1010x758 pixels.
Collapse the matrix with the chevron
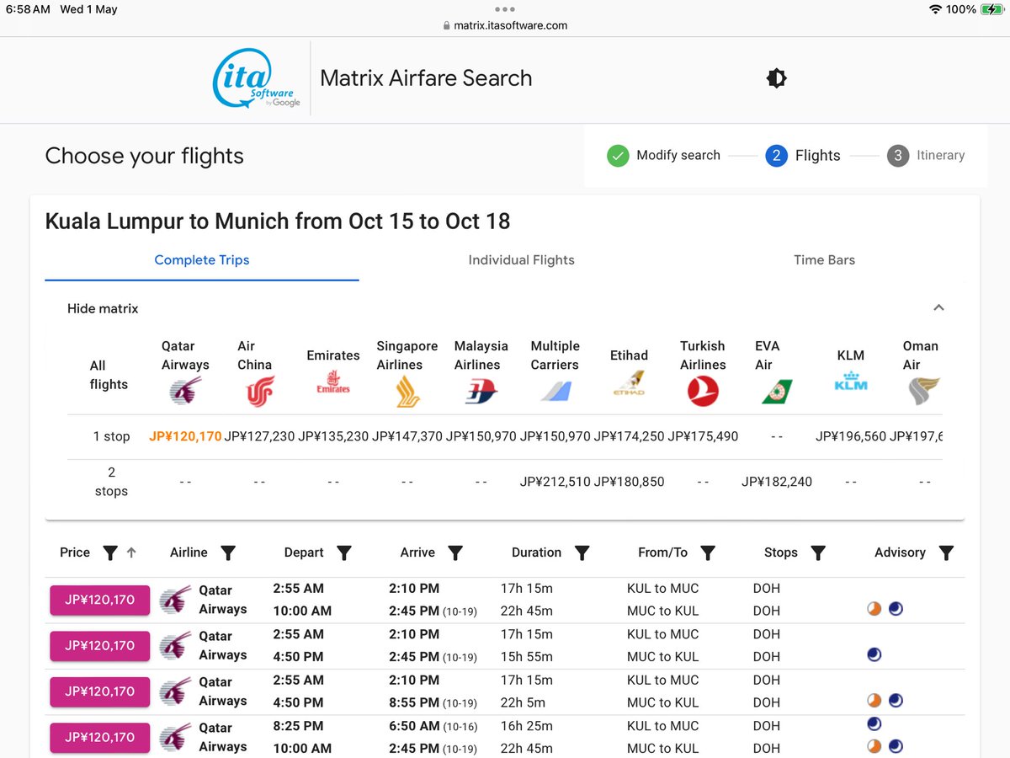(x=938, y=307)
